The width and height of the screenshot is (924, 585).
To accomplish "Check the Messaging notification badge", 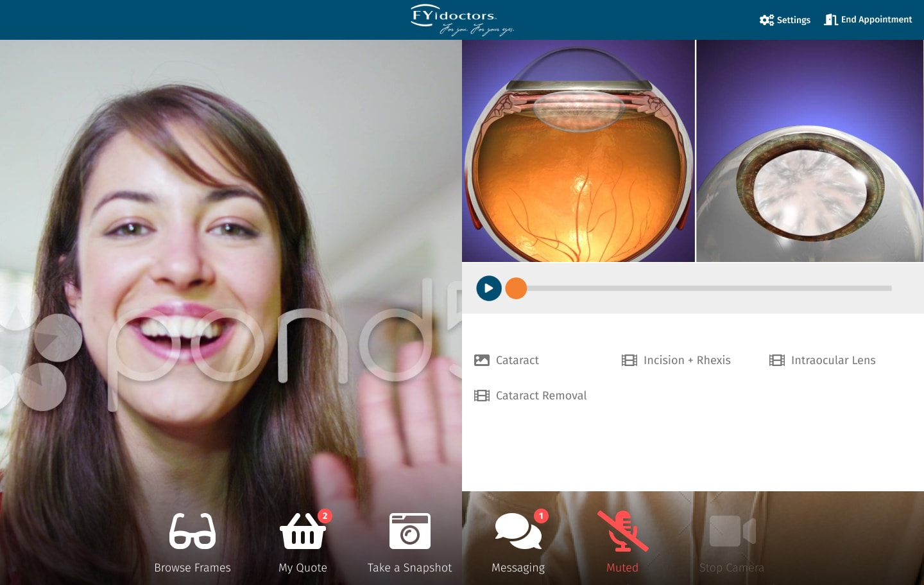I will [541, 516].
